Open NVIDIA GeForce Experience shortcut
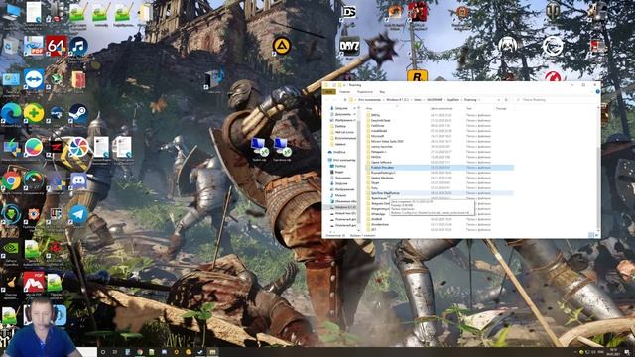The width and height of the screenshot is (635, 357). [x=11, y=249]
